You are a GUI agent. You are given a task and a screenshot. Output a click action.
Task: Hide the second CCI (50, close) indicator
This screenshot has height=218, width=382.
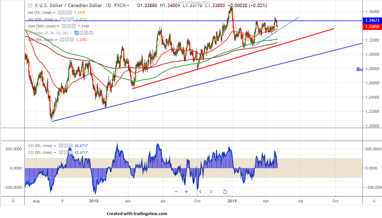(x=61, y=152)
